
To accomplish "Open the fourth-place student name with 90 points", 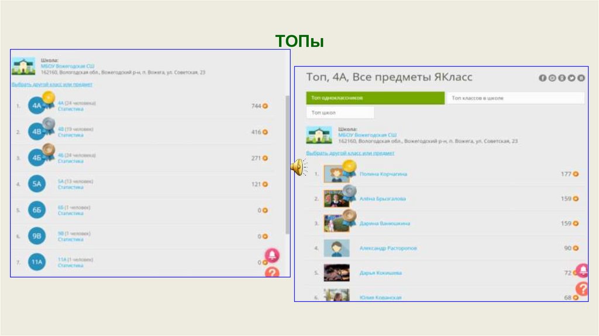I will [388, 248].
